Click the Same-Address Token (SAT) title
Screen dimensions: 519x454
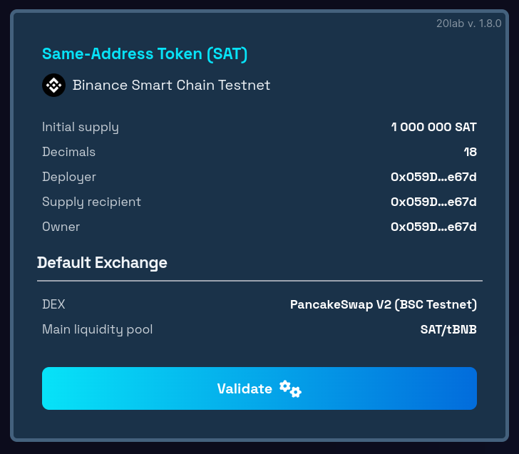pyautogui.click(x=145, y=53)
